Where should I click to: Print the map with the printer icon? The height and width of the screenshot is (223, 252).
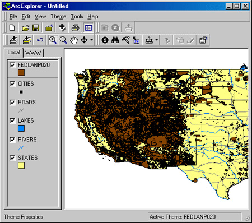pyautogui.click(x=75, y=28)
